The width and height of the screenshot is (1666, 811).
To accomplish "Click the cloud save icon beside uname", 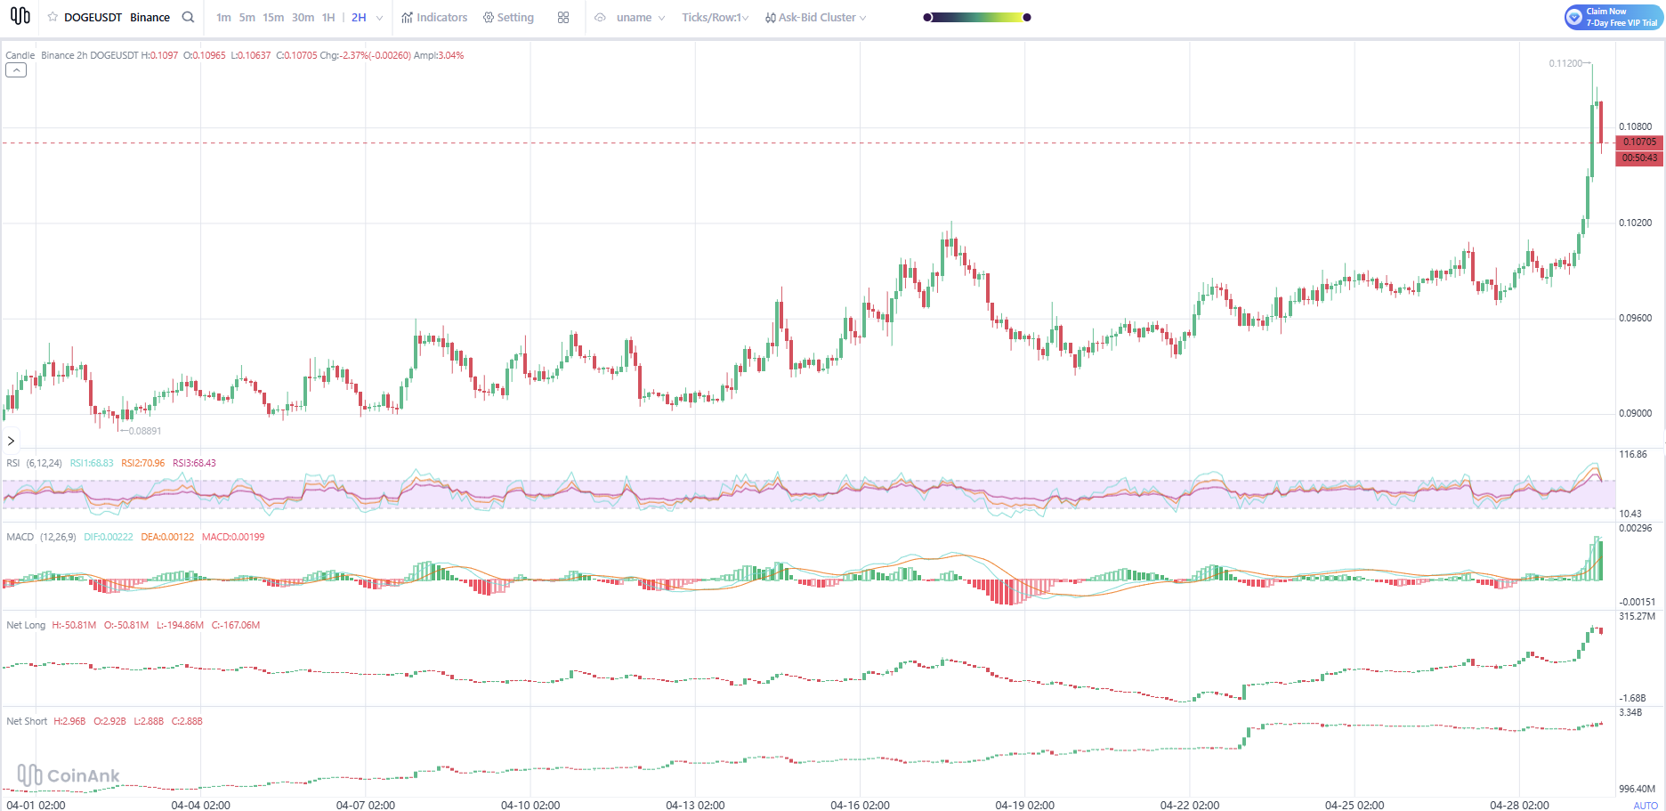I will tap(600, 17).
